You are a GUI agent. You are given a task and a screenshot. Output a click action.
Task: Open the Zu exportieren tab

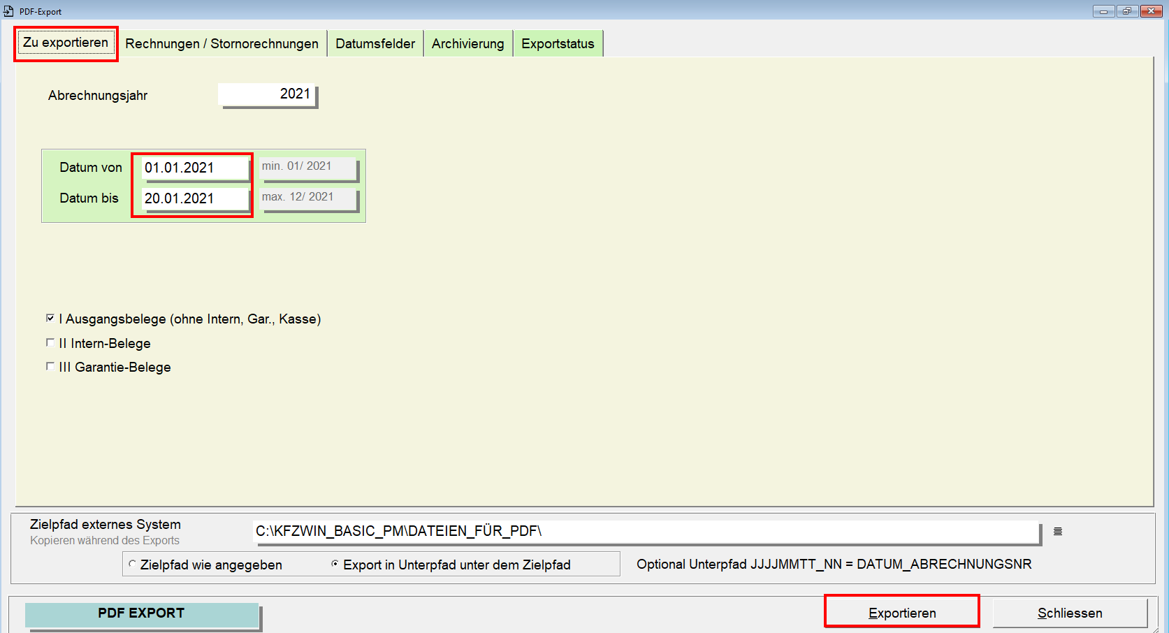coord(66,43)
